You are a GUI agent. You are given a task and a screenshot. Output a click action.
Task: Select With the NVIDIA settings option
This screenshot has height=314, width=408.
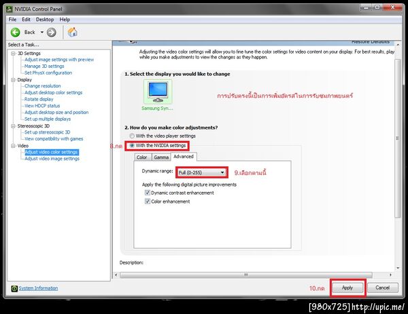point(158,146)
